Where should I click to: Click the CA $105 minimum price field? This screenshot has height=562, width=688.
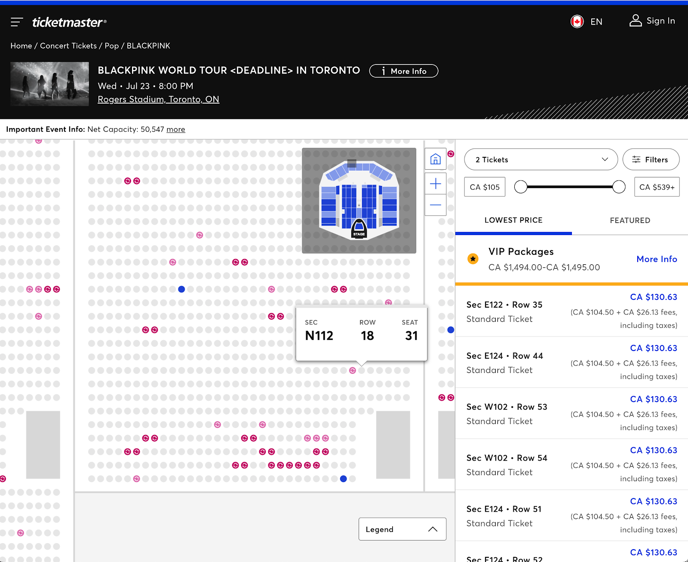point(485,187)
